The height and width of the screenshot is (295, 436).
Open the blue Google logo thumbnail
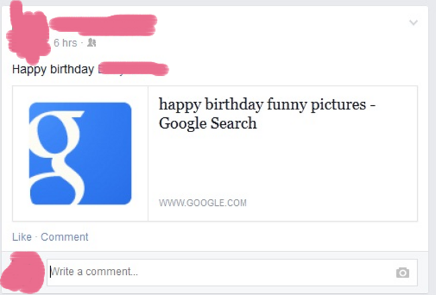click(80, 154)
